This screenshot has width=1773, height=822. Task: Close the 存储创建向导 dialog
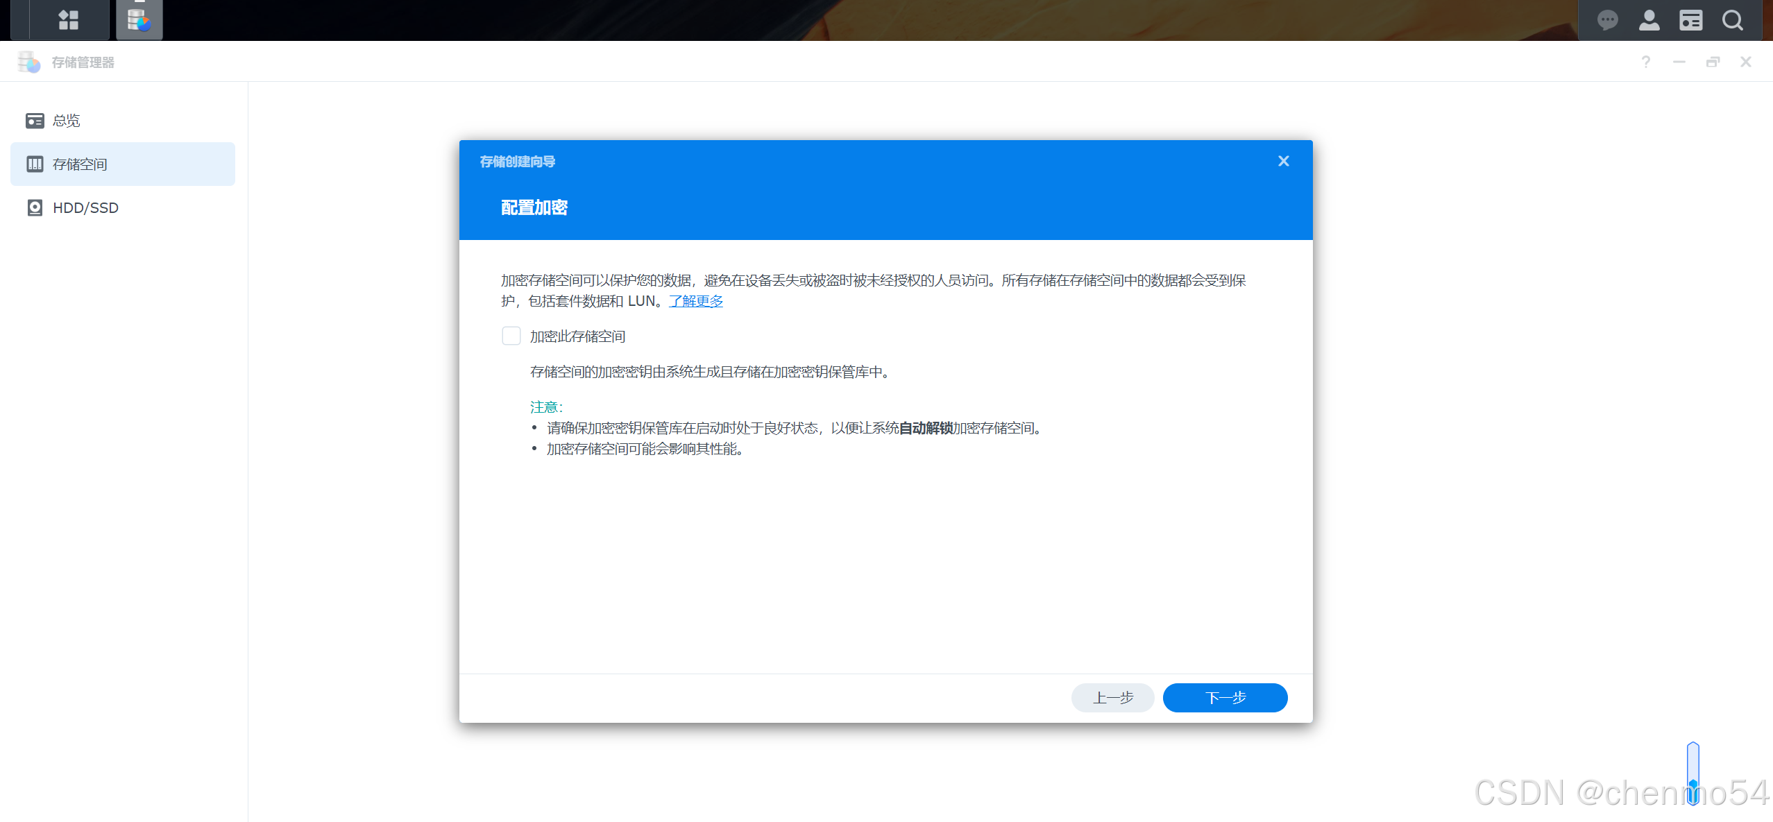tap(1283, 161)
